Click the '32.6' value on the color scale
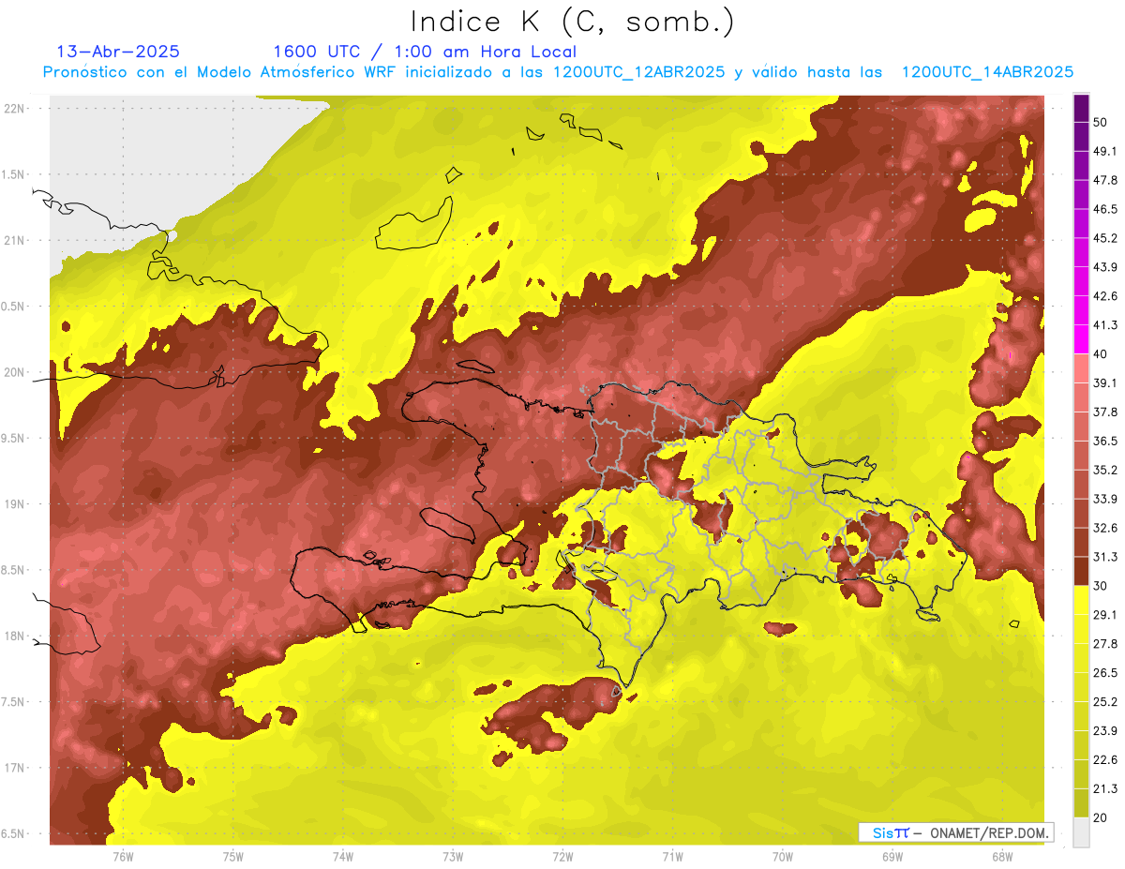 (1104, 528)
